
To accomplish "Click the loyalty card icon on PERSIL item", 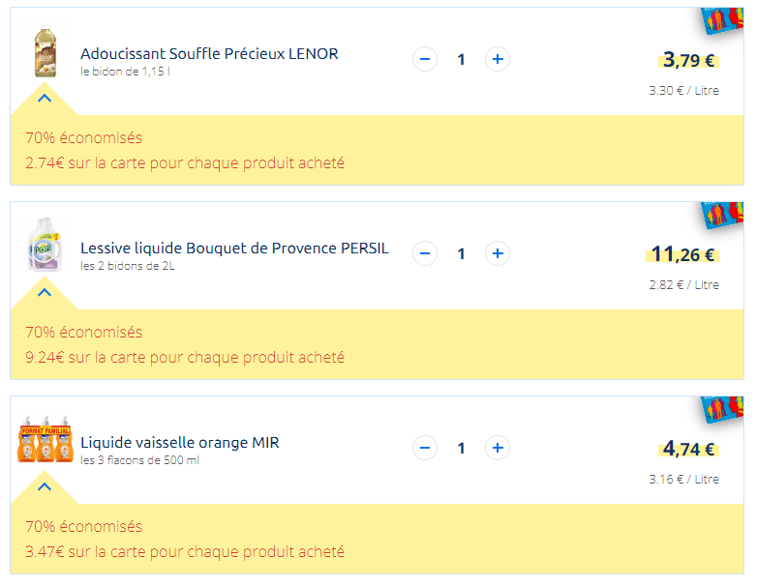I will click(x=722, y=215).
